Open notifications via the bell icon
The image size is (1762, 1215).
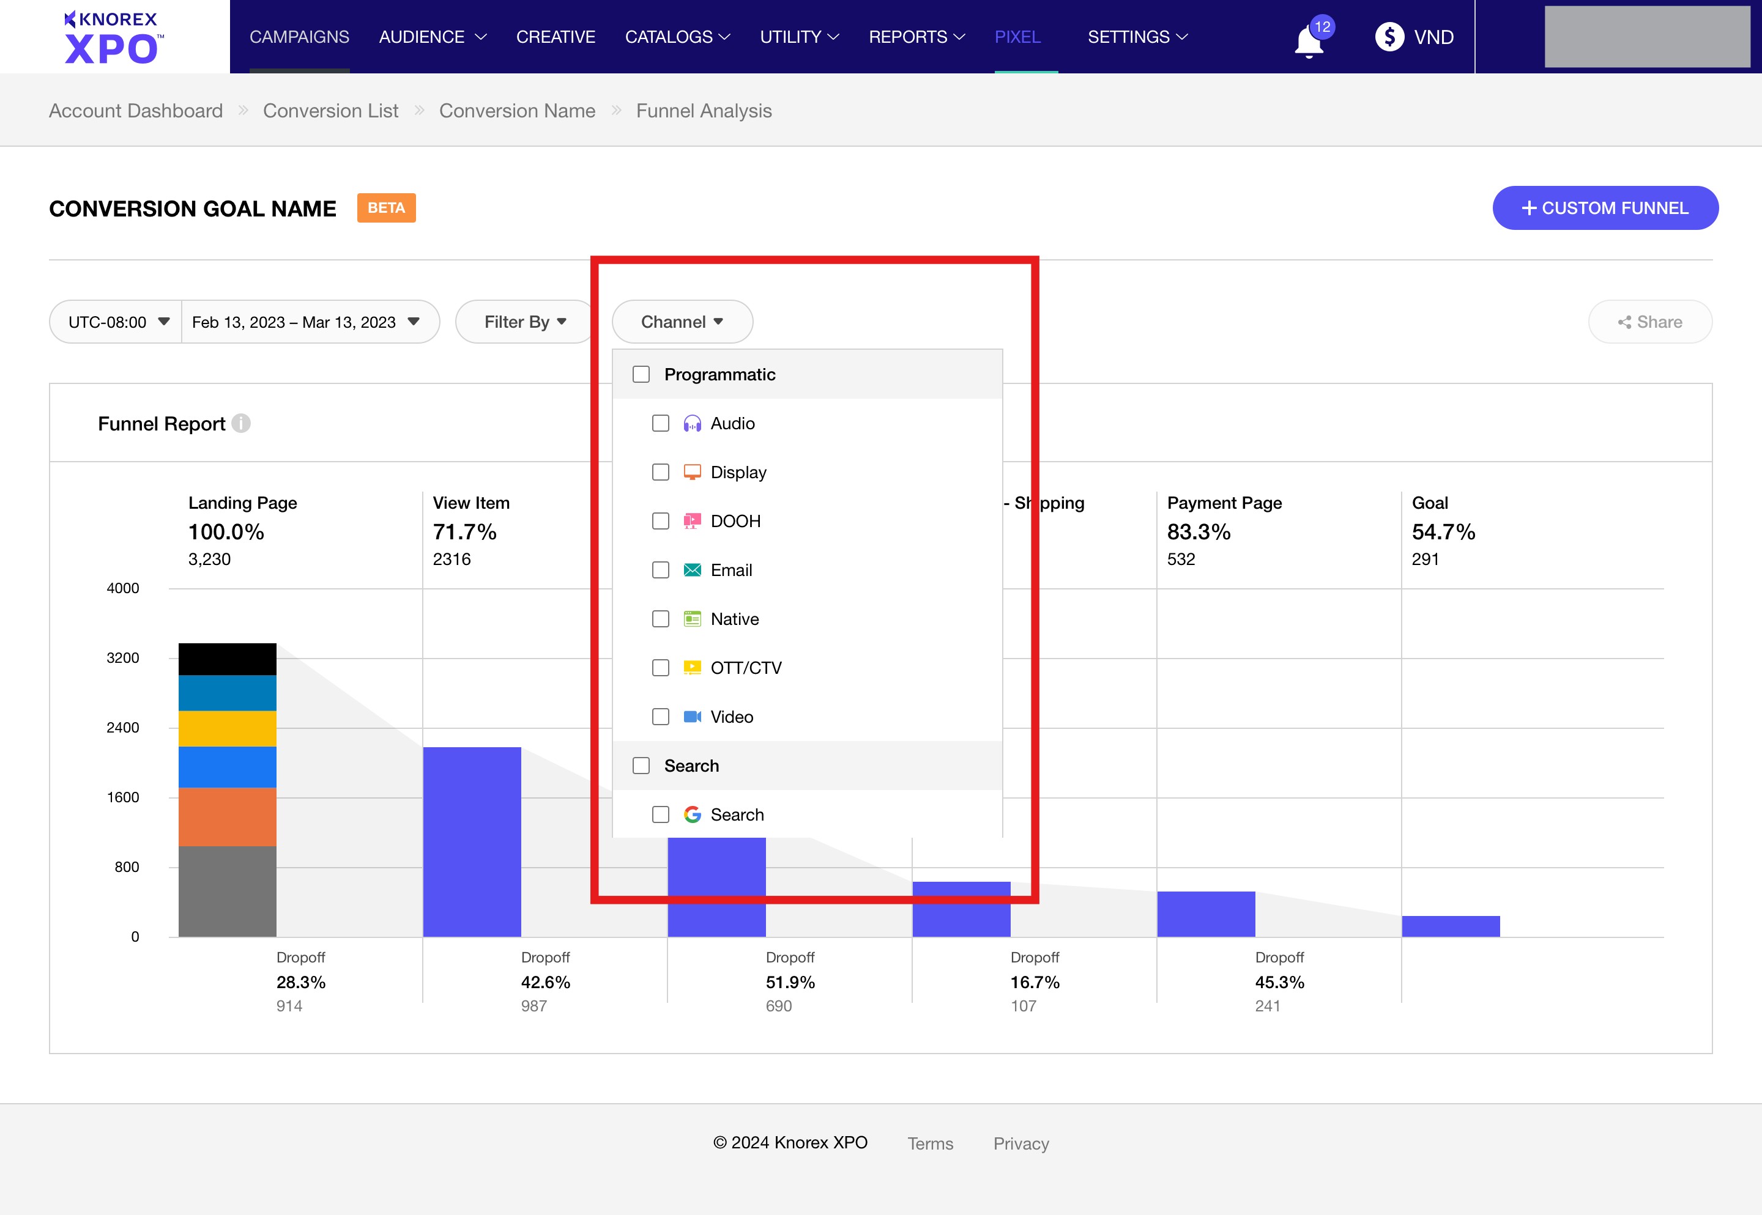coord(1307,40)
